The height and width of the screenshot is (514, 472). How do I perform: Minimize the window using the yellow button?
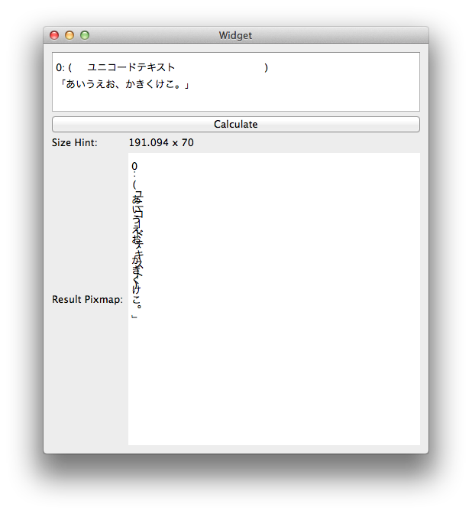(x=70, y=35)
